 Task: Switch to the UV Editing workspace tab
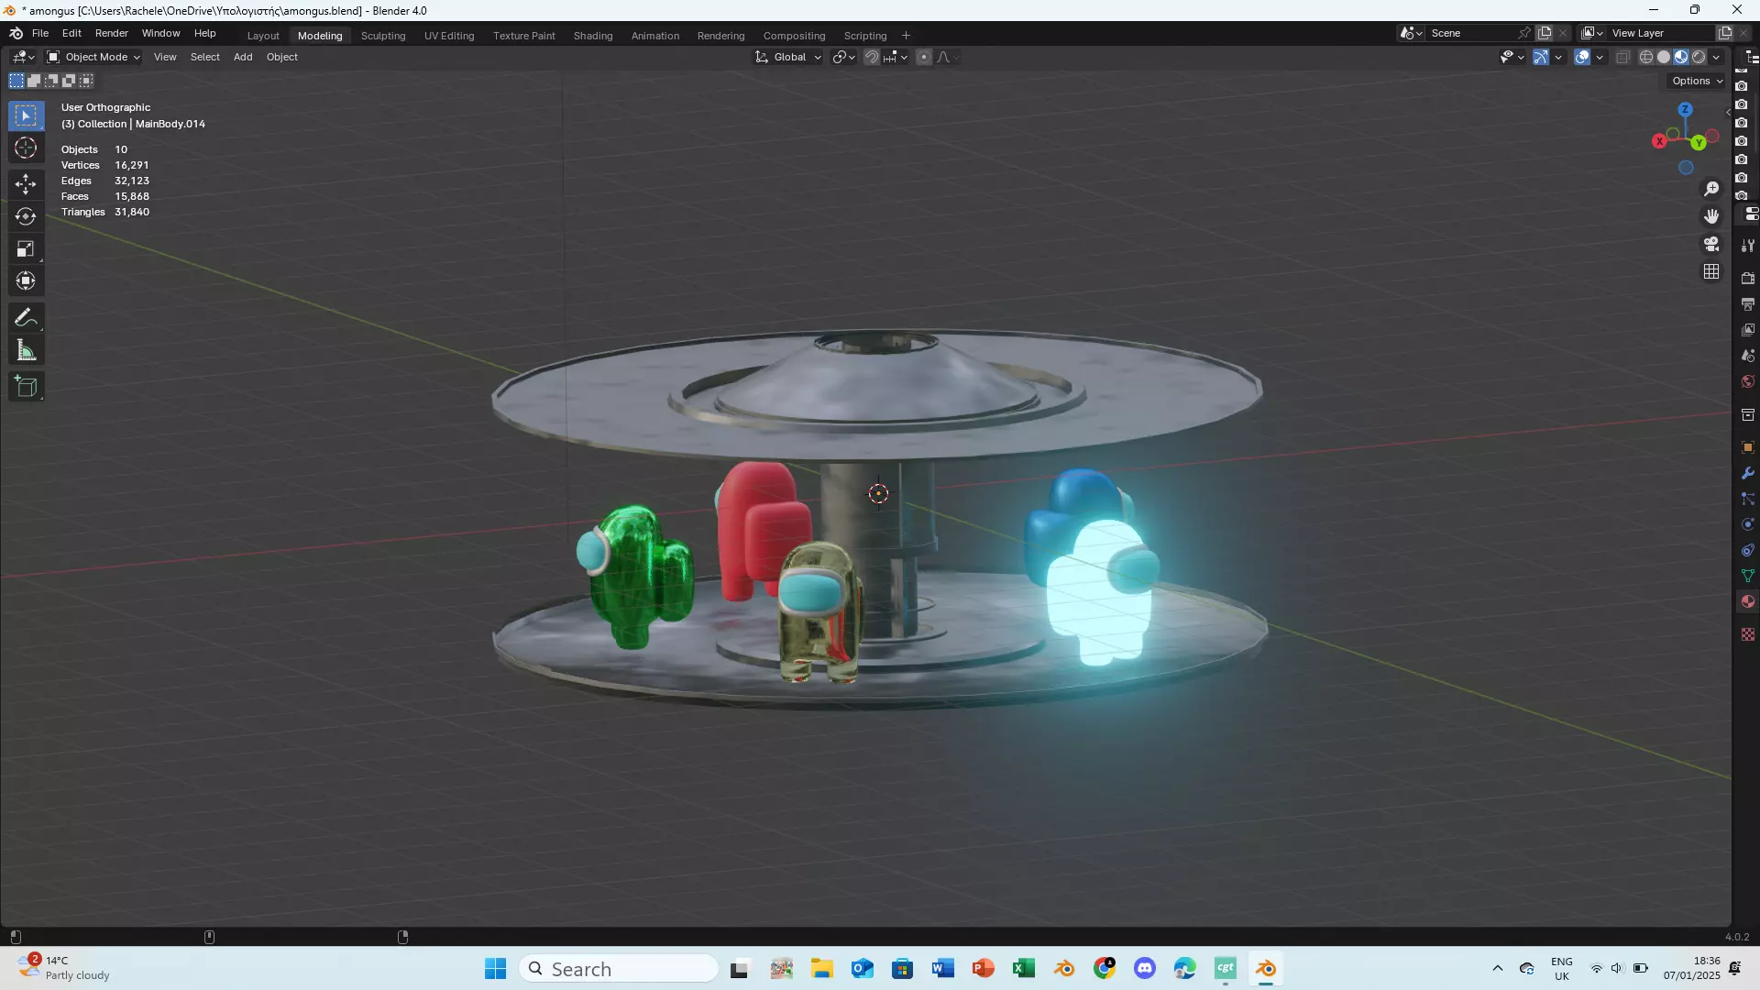point(449,36)
